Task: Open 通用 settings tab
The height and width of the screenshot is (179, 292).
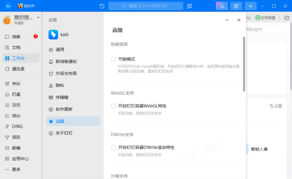Action: tap(73, 49)
